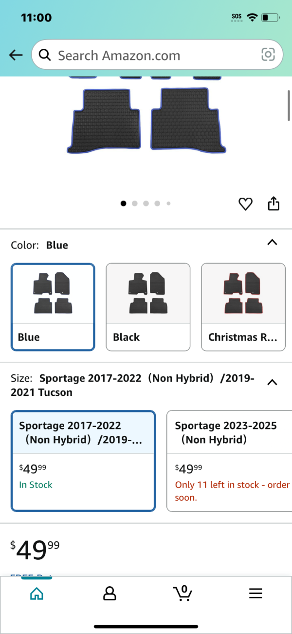
Task: Go to second image carousel dot
Action: click(135, 204)
